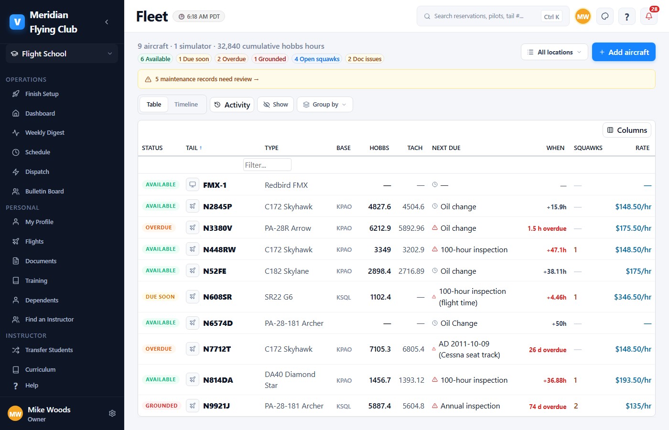The width and height of the screenshot is (669, 430).
Task: Filter by 4 Open squawks chip
Action: click(x=317, y=59)
